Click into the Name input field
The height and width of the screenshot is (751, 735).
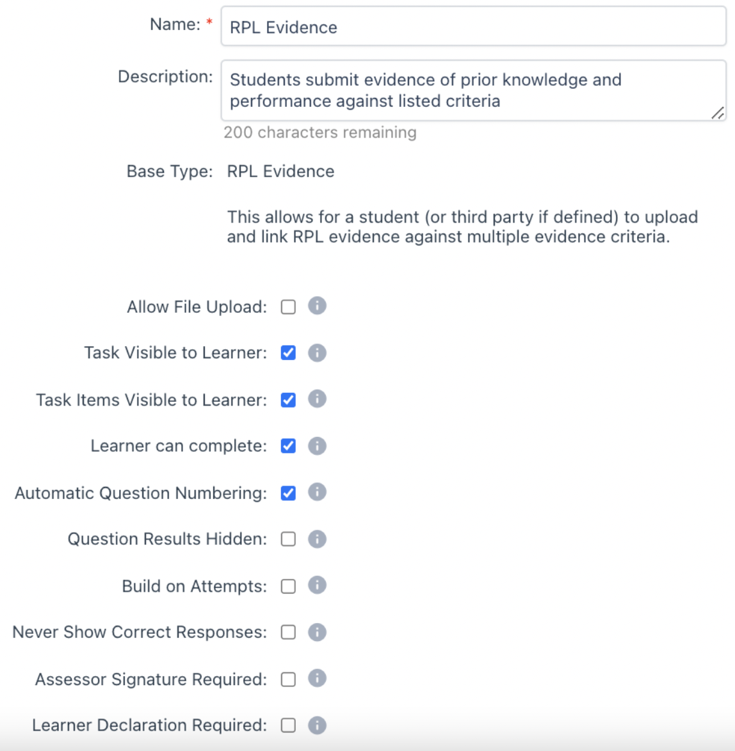tap(473, 26)
